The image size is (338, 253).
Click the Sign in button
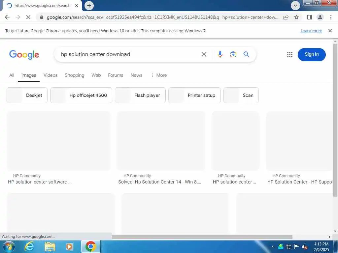312,54
